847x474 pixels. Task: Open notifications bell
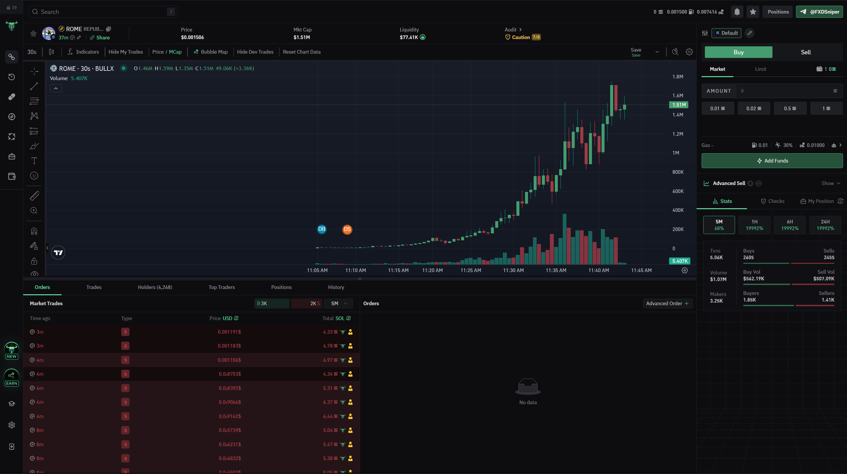click(x=737, y=12)
